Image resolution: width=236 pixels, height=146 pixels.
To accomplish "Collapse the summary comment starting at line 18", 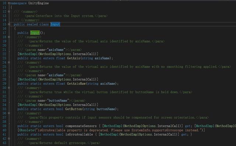I will pos(9,37).
